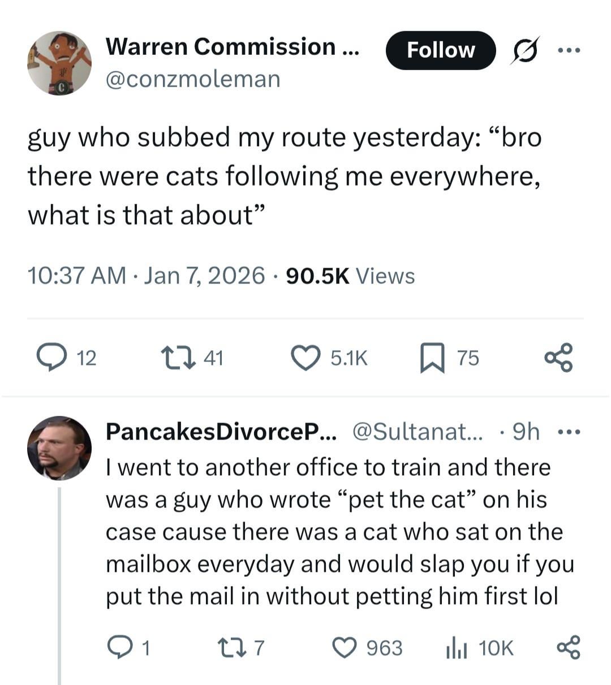
Task: Open the Grok icon beside Follow
Action: pos(525,50)
